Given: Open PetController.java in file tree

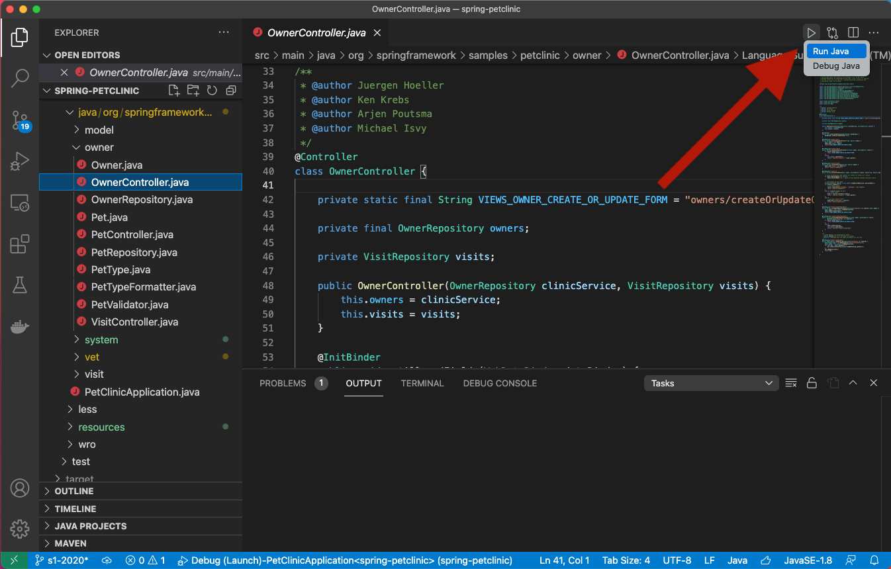Looking at the screenshot, I should click(132, 235).
